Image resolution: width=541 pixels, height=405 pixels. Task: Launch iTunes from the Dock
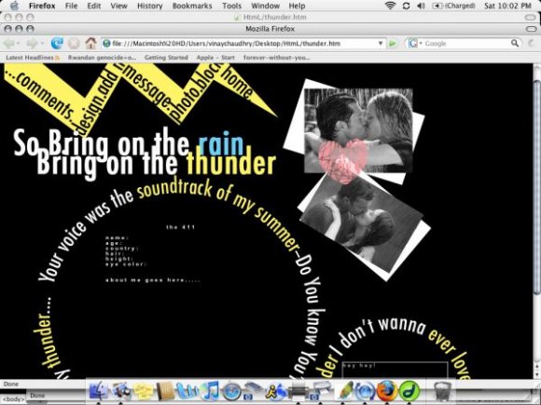210,391
